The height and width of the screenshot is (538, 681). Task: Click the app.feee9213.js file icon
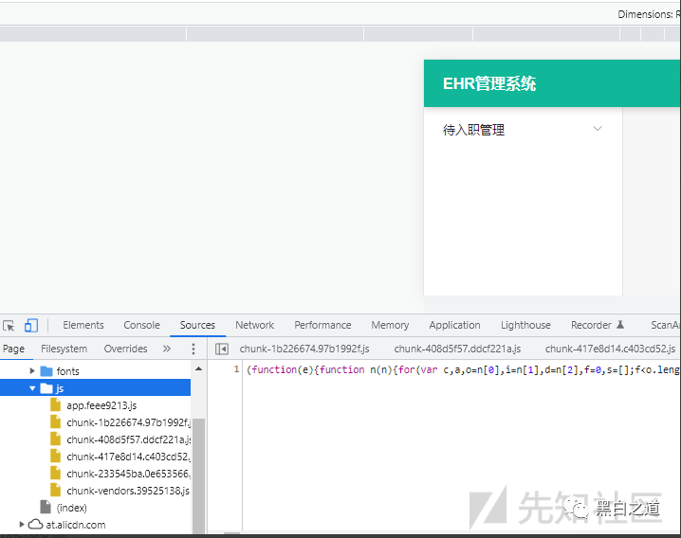[56, 404]
